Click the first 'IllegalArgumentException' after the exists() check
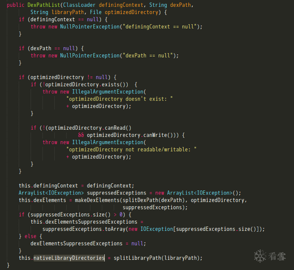Viewport: 294px width, 270px height. [108, 92]
